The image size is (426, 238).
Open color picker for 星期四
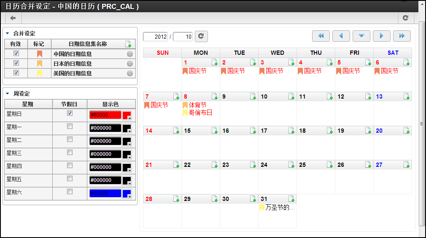pyautogui.click(x=127, y=167)
